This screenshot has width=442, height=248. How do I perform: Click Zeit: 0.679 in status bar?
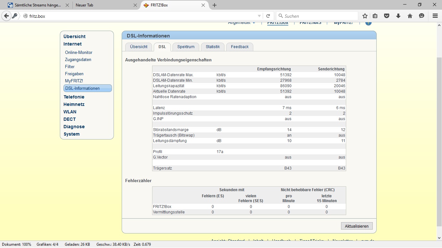pyautogui.click(x=142, y=244)
